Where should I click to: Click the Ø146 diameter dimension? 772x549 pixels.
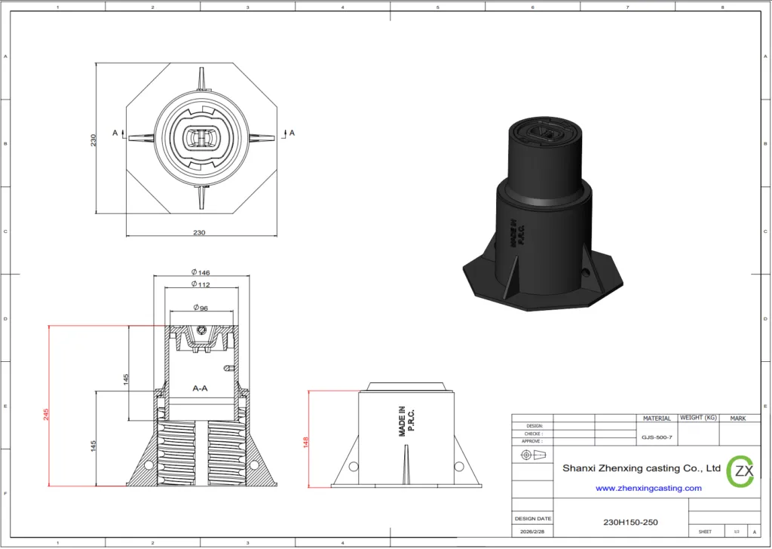[201, 271]
